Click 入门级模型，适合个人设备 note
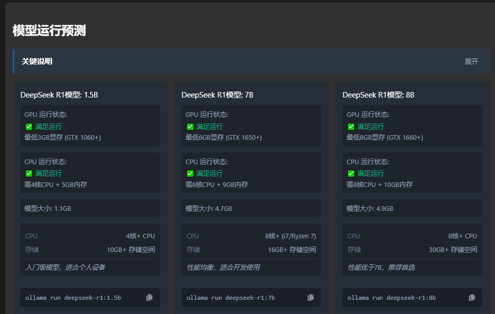This screenshot has height=314, width=495. [x=65, y=267]
